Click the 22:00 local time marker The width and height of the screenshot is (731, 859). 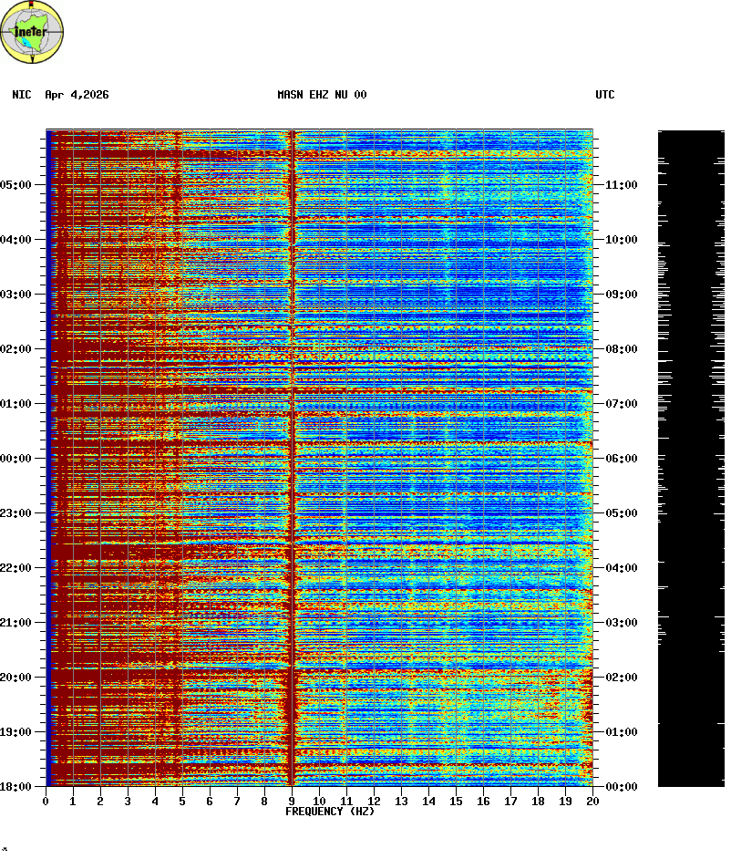[16, 568]
